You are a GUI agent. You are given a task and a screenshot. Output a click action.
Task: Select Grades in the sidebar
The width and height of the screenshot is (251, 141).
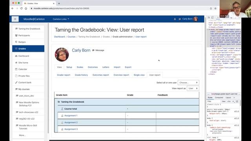[x=28, y=49]
